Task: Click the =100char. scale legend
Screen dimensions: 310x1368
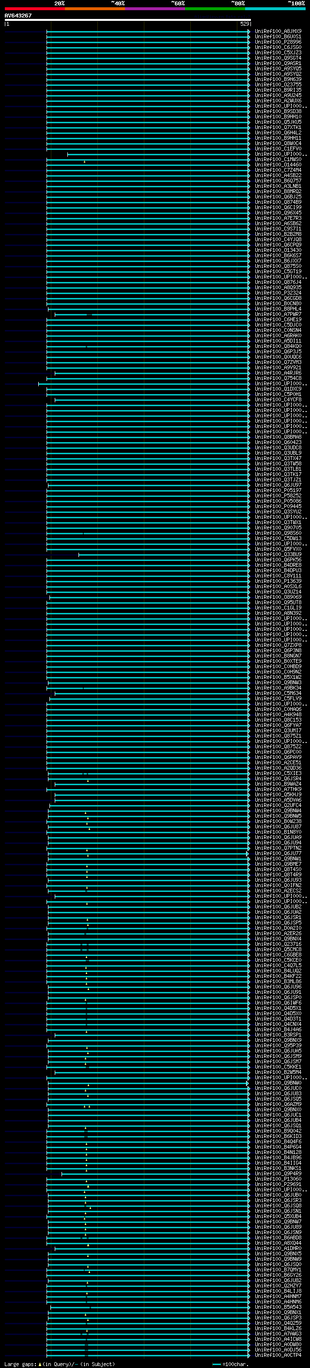Action: click(230, 1364)
